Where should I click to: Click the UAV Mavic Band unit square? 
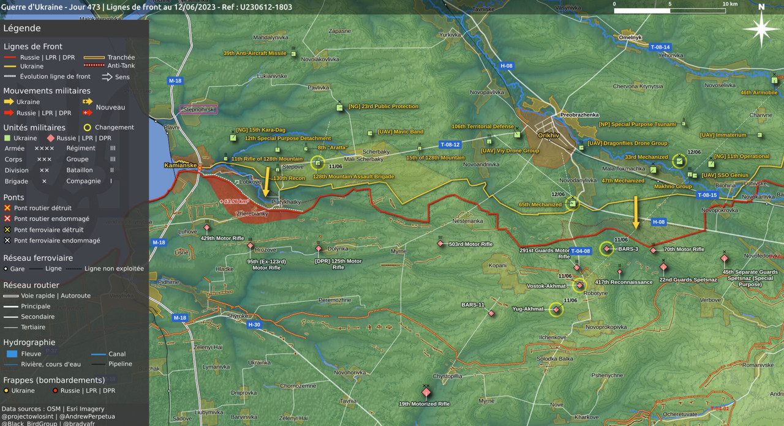tap(370, 133)
